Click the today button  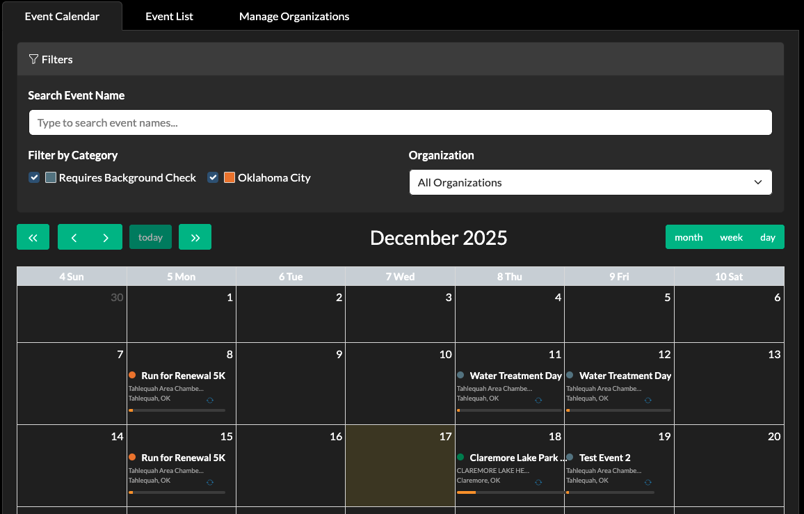tap(150, 237)
